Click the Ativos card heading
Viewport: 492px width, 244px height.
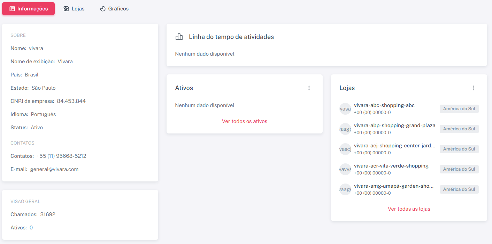click(x=184, y=88)
